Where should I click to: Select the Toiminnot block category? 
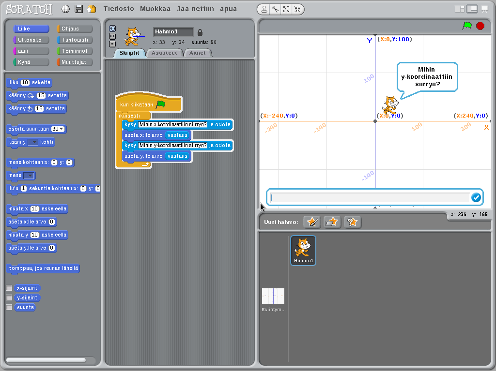(75, 51)
